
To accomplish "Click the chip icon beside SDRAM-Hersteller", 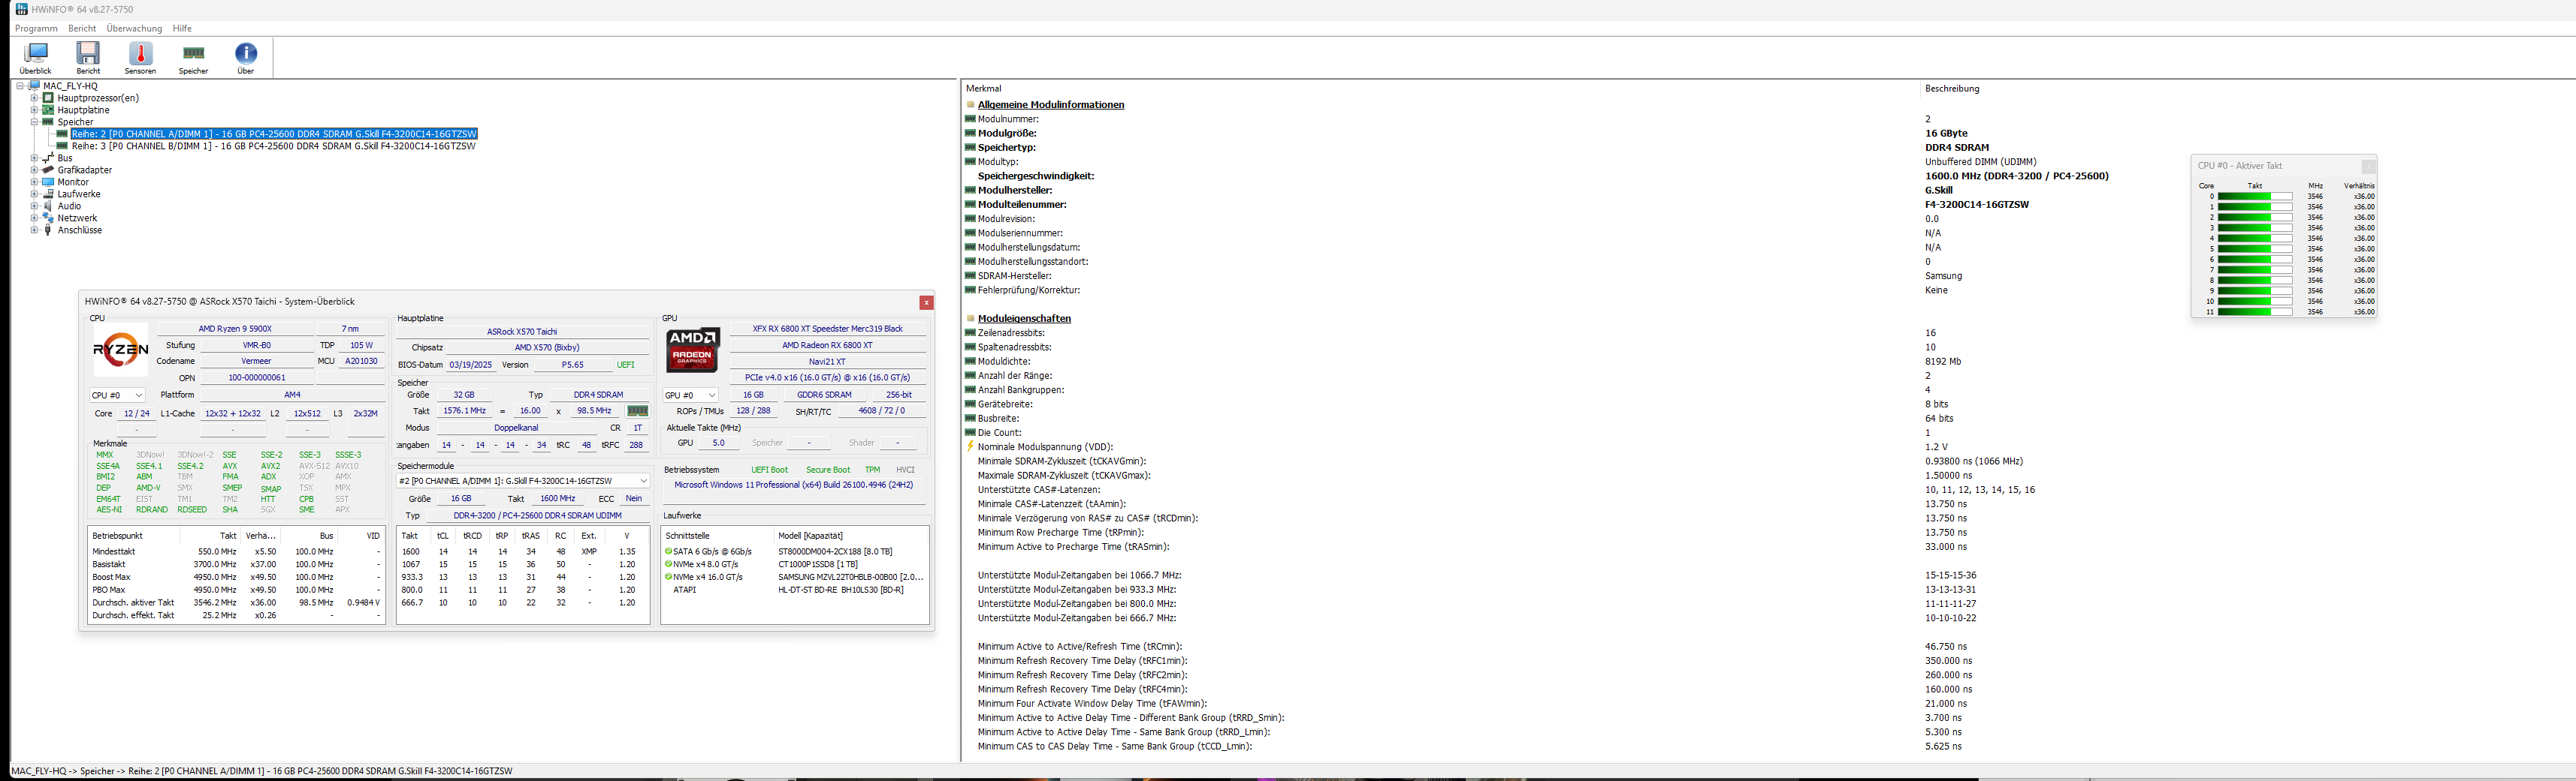I will pos(970,275).
